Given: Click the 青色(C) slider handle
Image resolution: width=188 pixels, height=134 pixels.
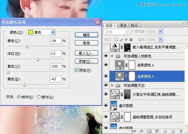Looking at the screenshot, I should [27, 46].
